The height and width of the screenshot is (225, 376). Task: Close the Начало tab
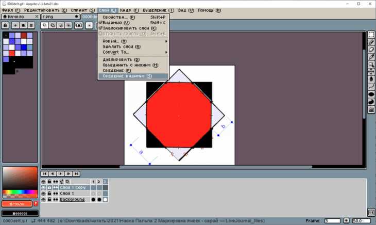(x=37, y=17)
